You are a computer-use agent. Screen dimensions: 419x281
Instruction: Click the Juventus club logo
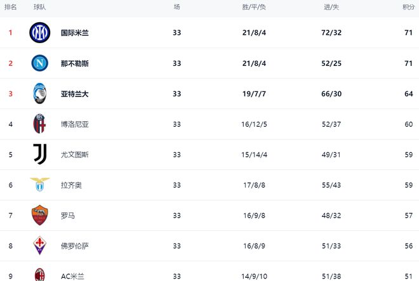(x=39, y=154)
